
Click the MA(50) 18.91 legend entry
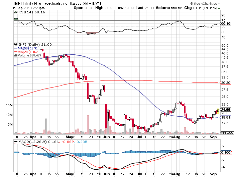point(26,48)
